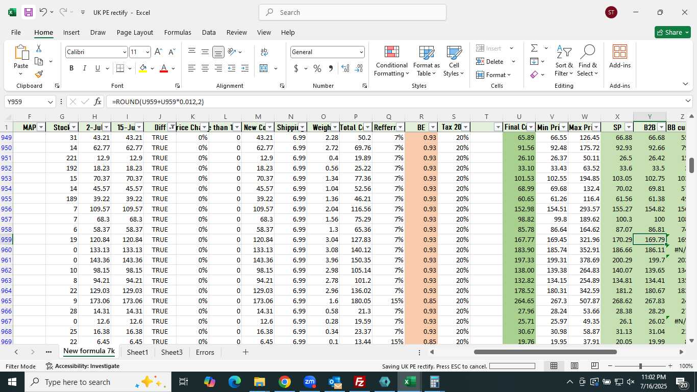
Task: Expand the formula bar chevron
Action: pyautogui.click(x=688, y=102)
